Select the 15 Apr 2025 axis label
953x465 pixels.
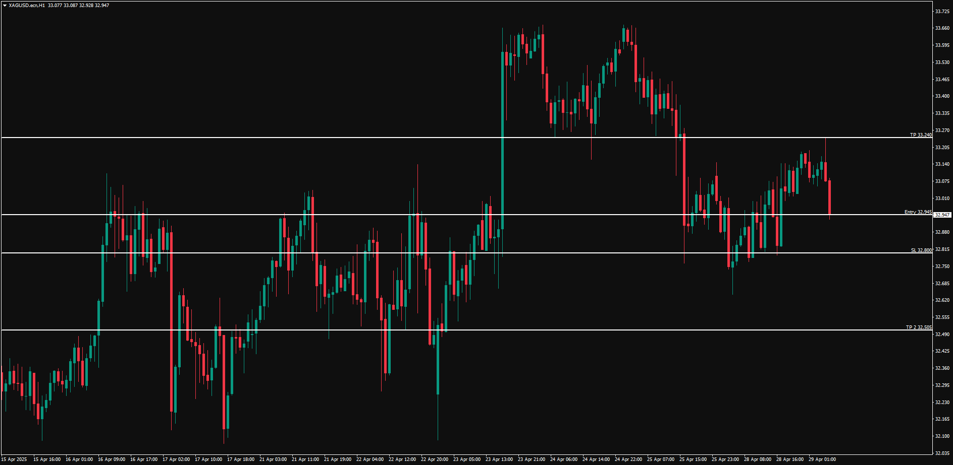point(15,459)
